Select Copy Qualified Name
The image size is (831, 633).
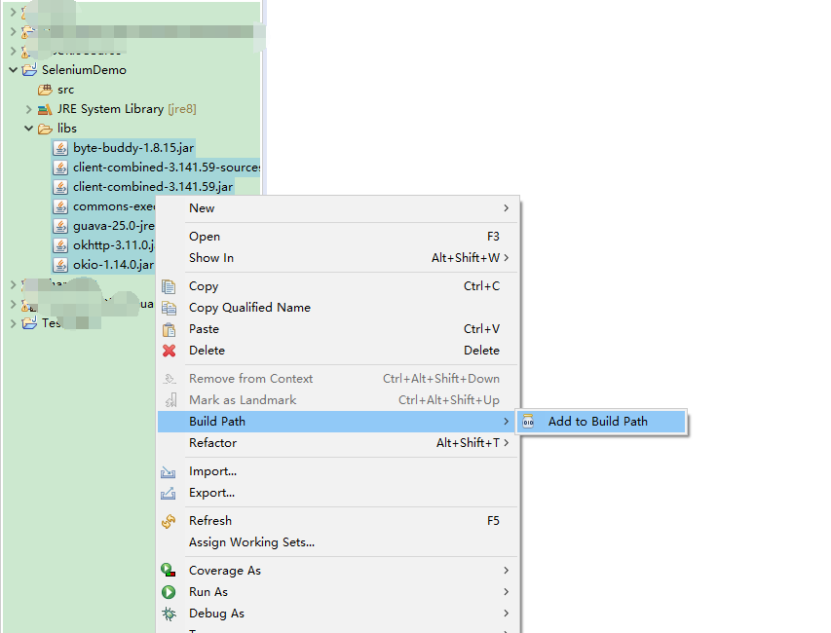pyautogui.click(x=338, y=308)
